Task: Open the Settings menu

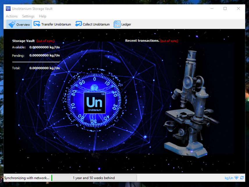Action: (x=28, y=16)
